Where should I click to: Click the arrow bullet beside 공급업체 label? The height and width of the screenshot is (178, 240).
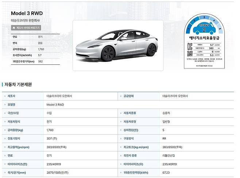point(121,96)
